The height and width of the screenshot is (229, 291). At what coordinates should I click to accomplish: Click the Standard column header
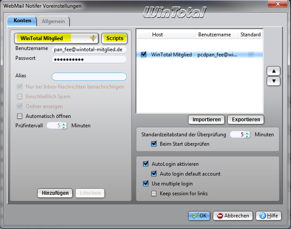pyautogui.click(x=250, y=35)
